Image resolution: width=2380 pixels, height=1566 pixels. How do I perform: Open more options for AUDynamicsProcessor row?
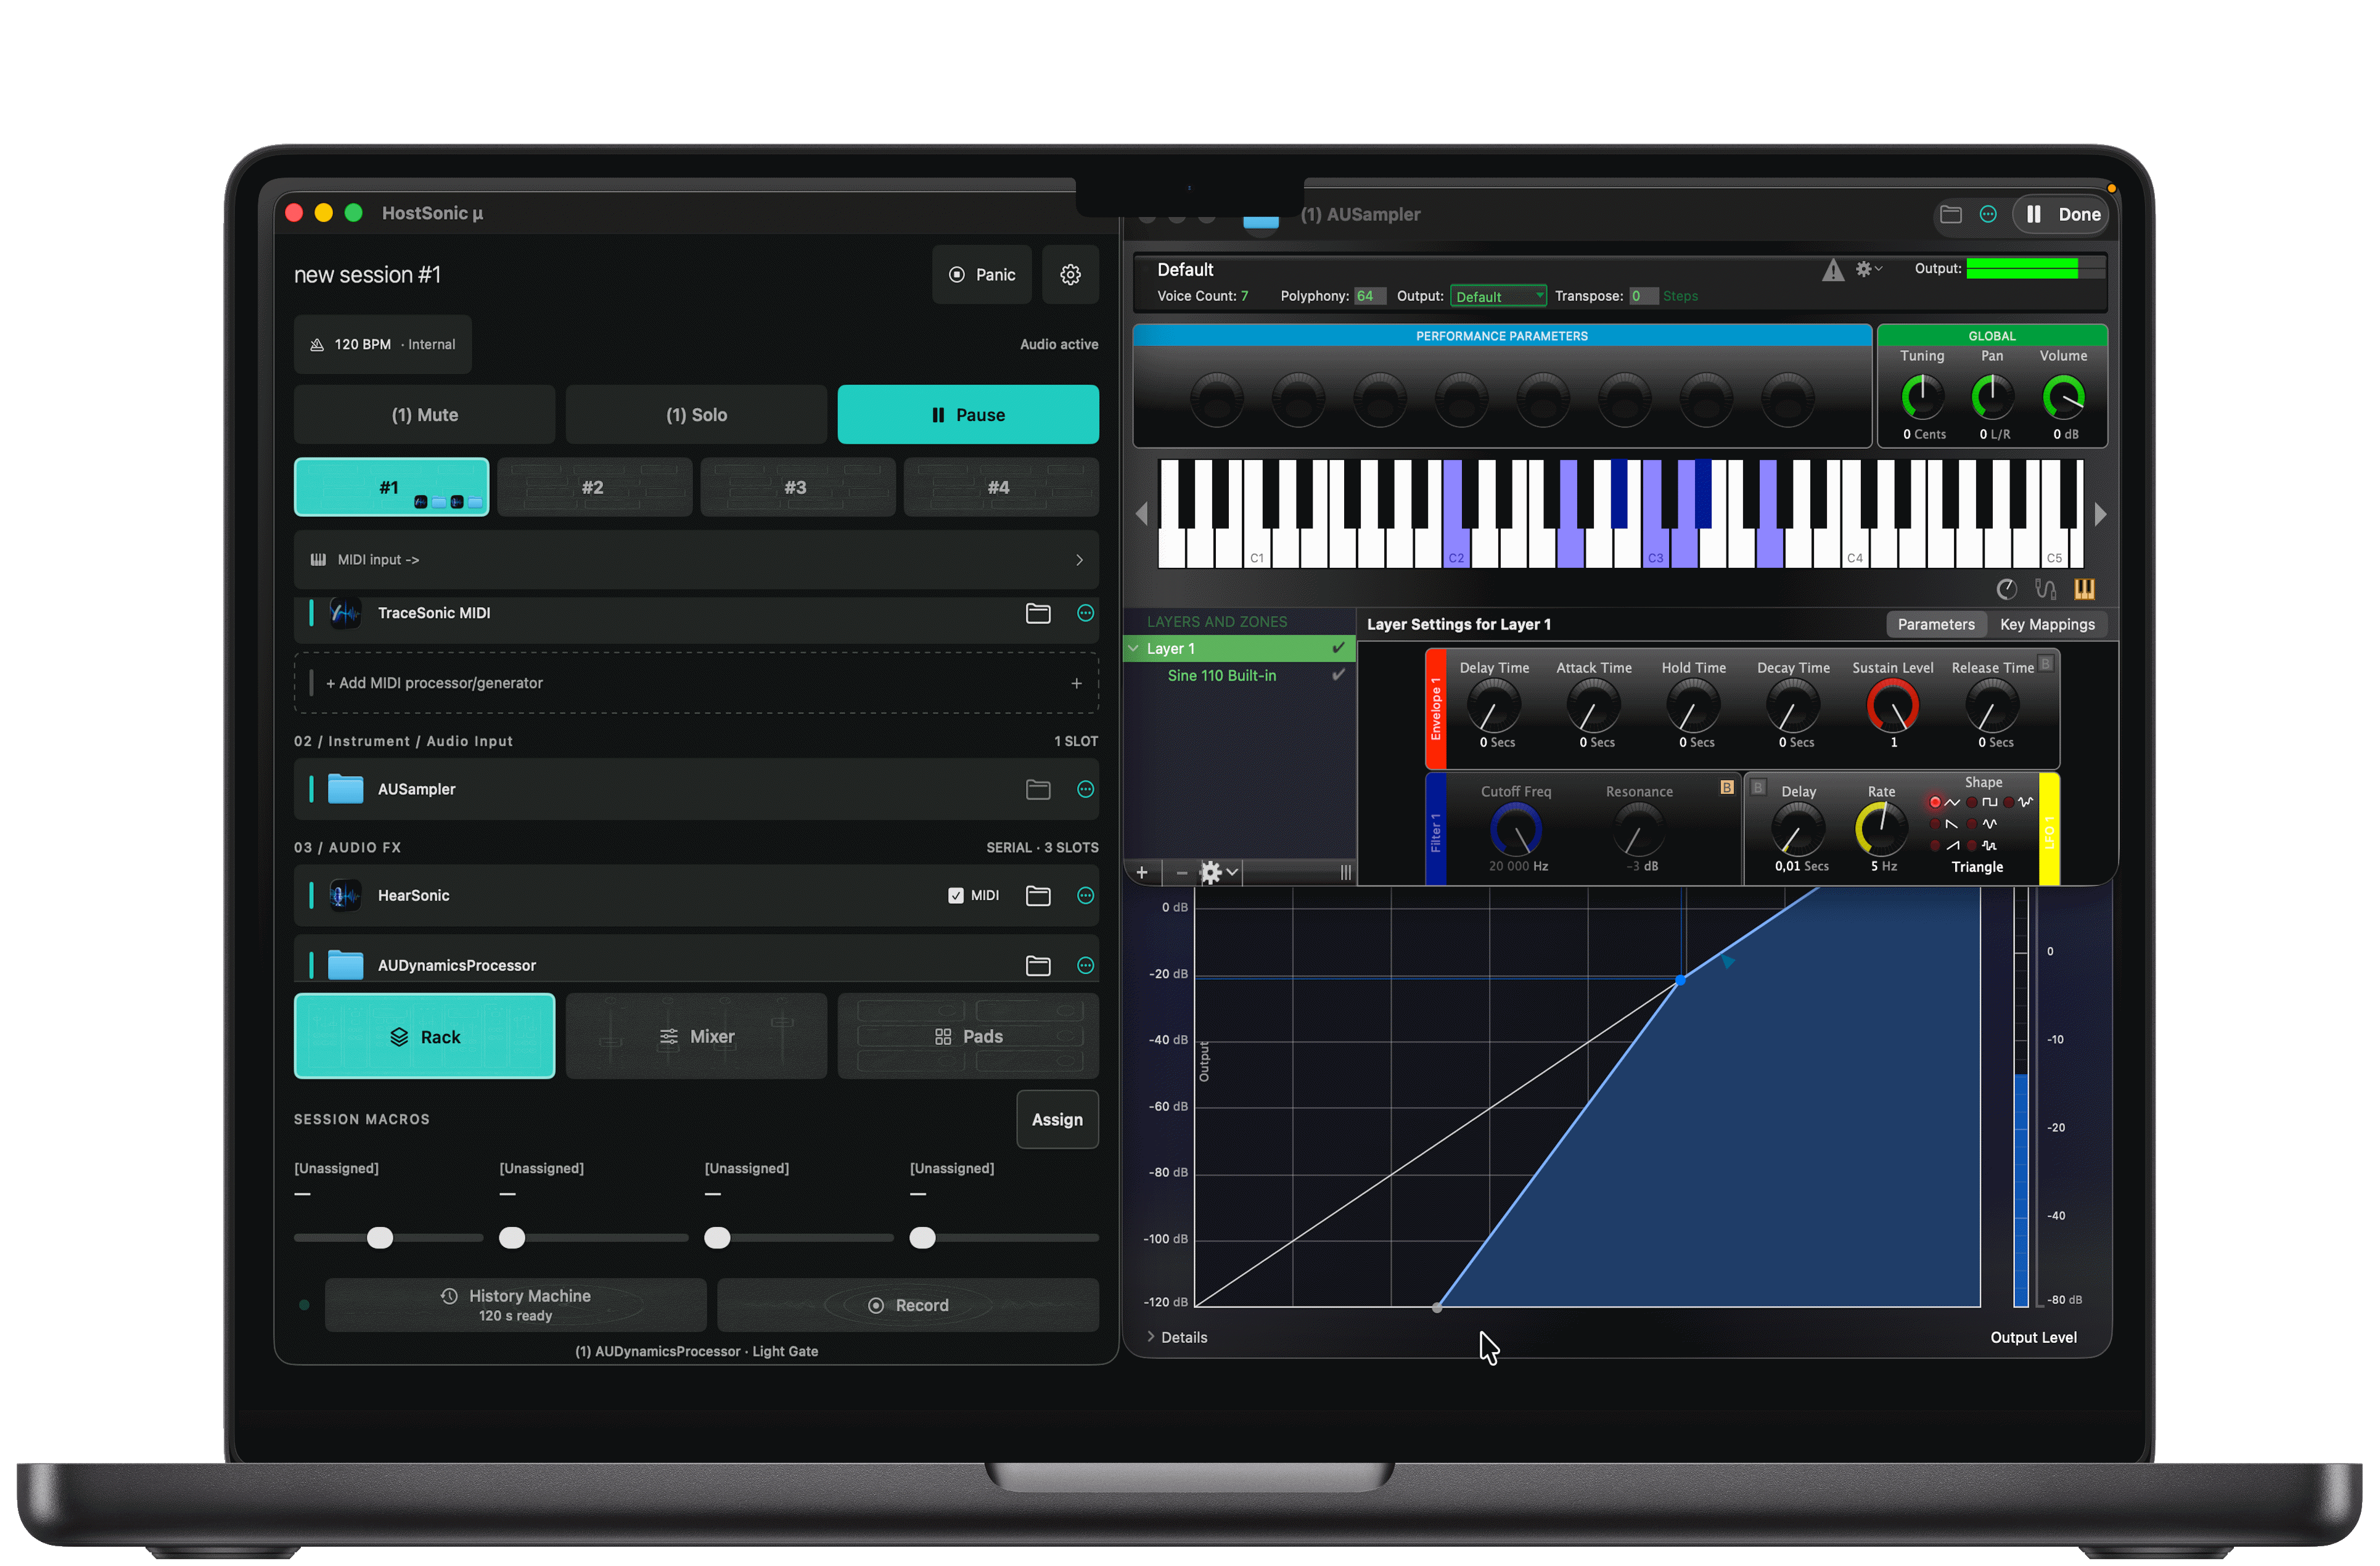coord(1085,965)
